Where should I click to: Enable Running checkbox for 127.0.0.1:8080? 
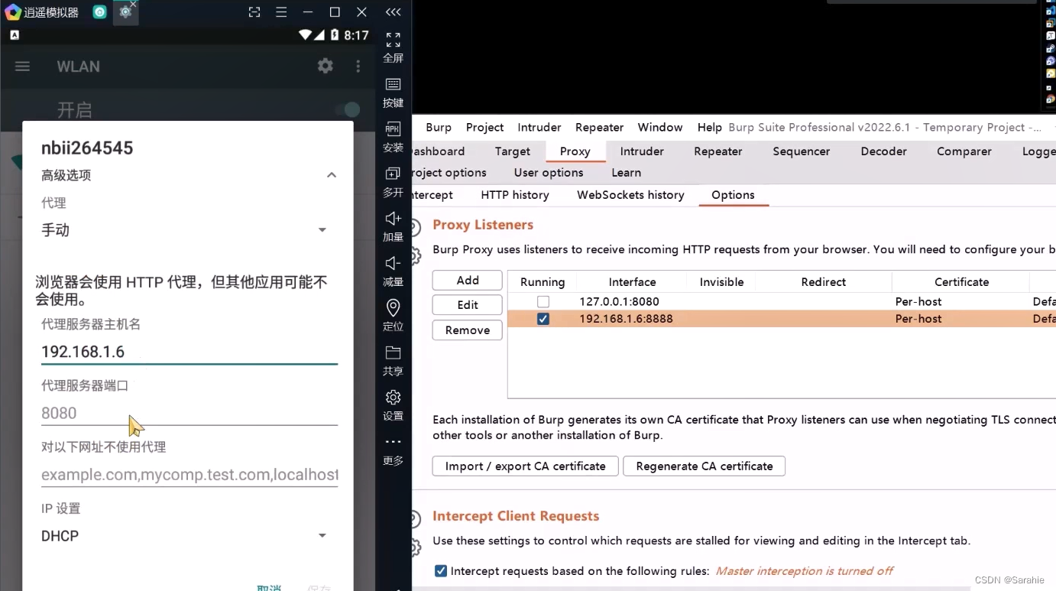click(543, 302)
